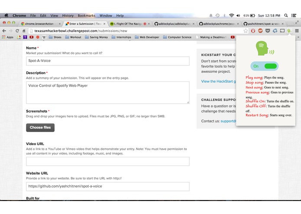
Task: Click the Chrome application menu
Action: click(19, 16)
